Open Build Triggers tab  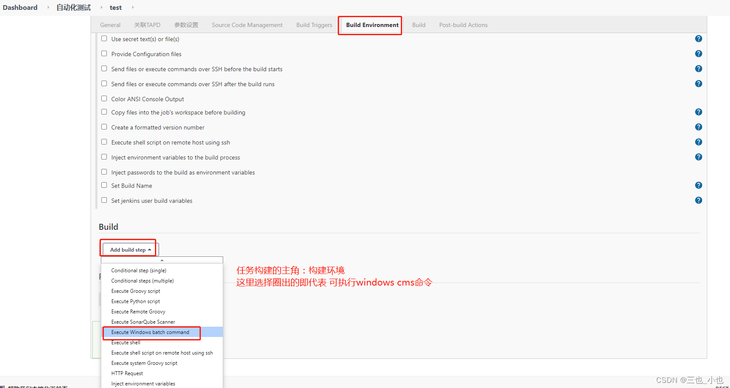pos(314,25)
